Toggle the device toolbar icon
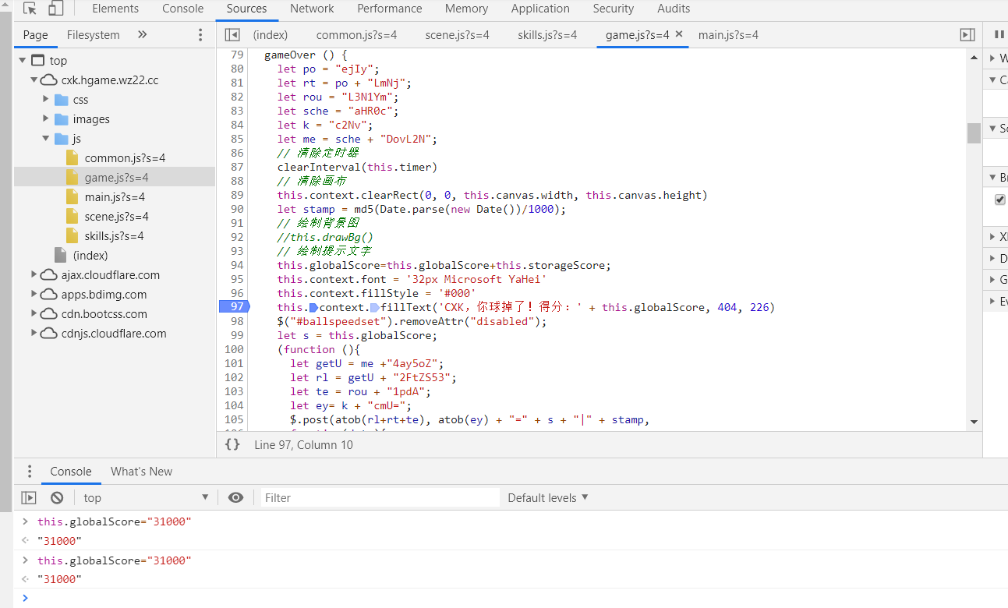 click(x=55, y=9)
